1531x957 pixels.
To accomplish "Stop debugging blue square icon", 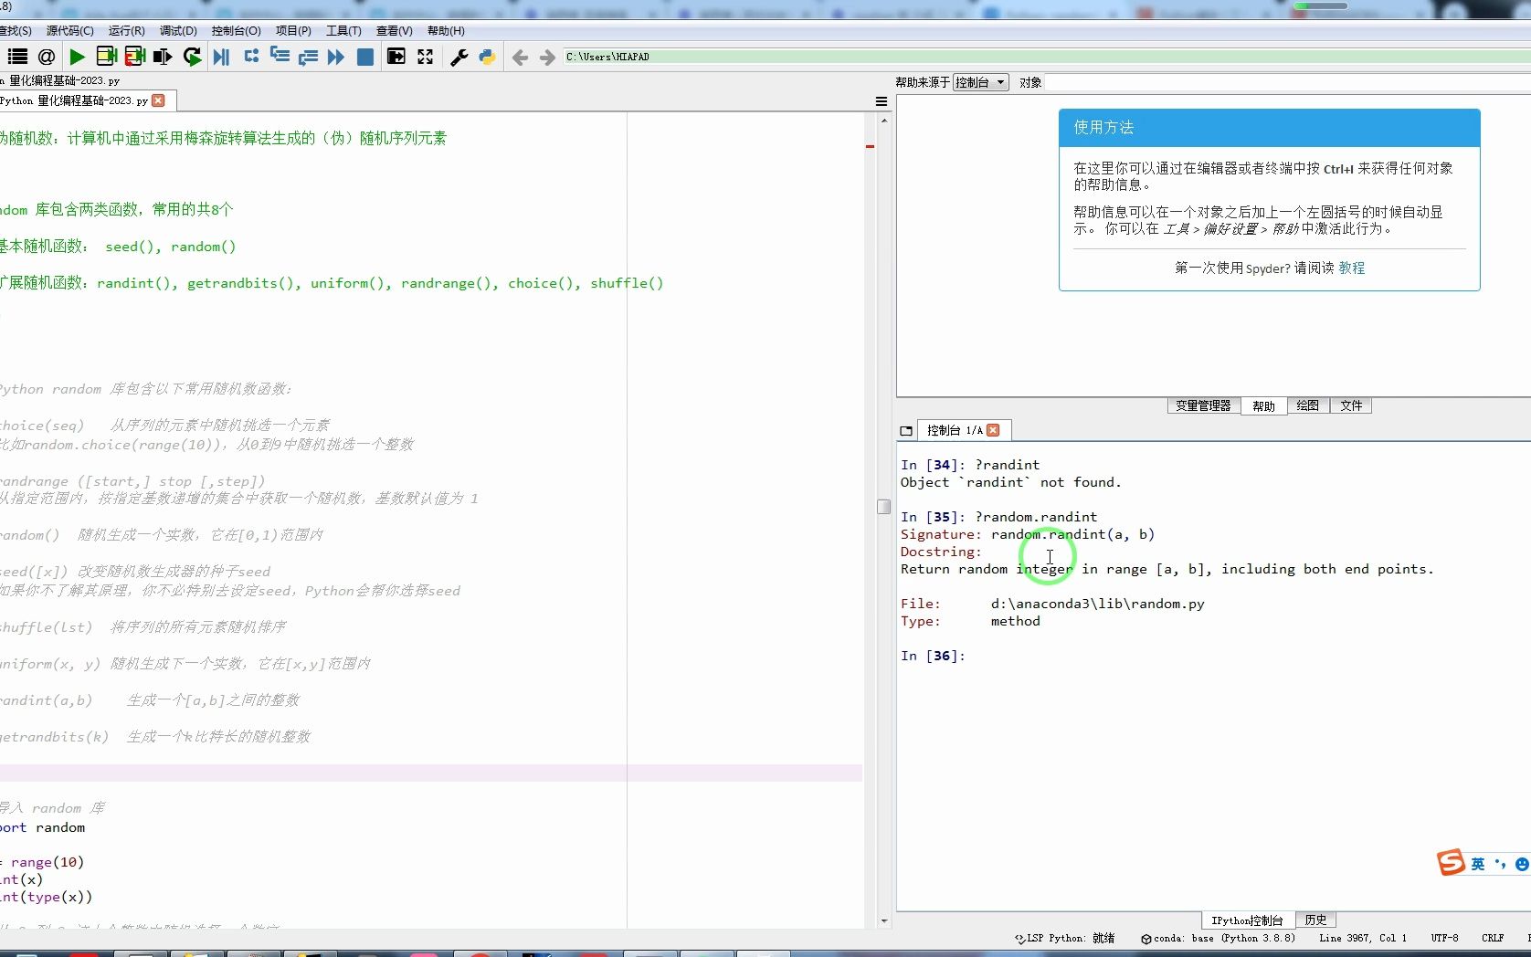I will (365, 57).
